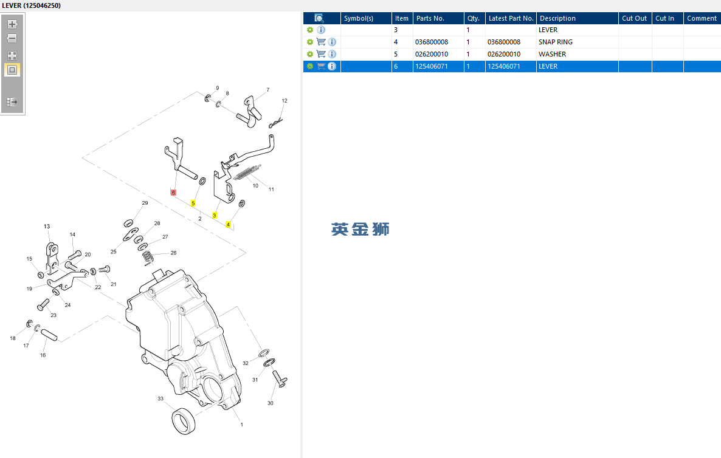Click the Cut Out column header
This screenshot has height=458, width=721.
pyautogui.click(x=635, y=18)
